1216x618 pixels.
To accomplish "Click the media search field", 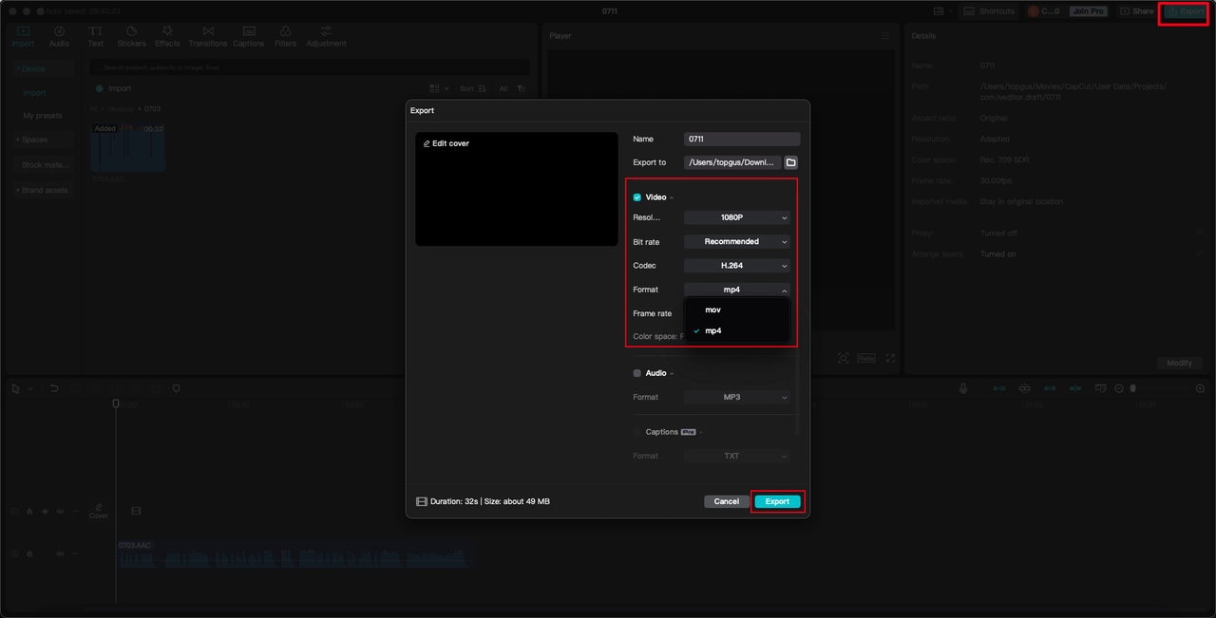I will [310, 67].
